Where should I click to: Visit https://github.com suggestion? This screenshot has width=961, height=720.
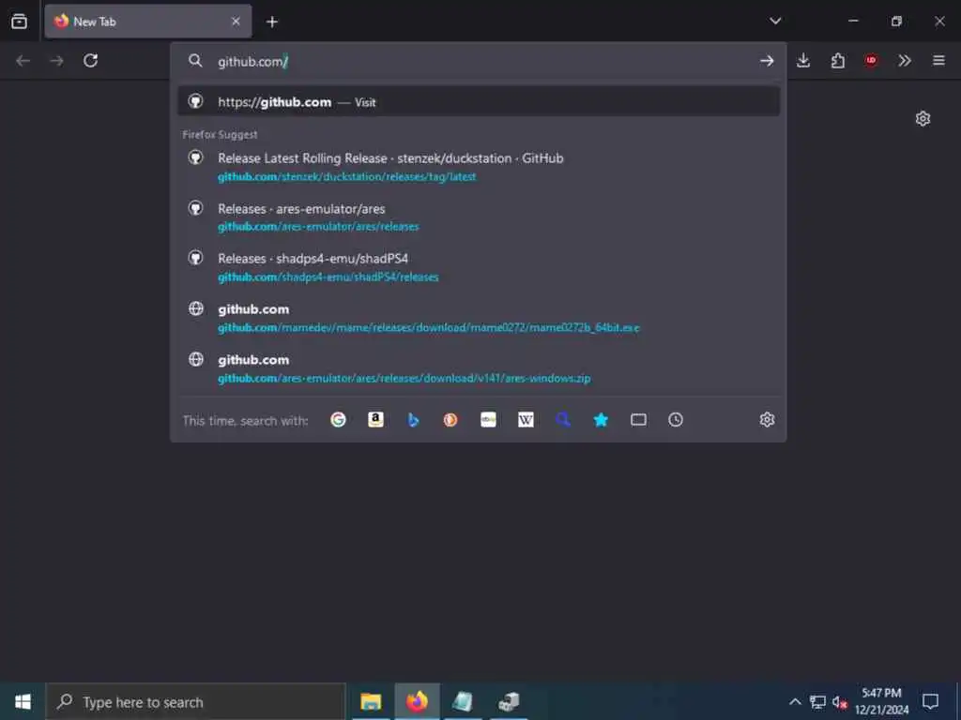[x=479, y=101]
